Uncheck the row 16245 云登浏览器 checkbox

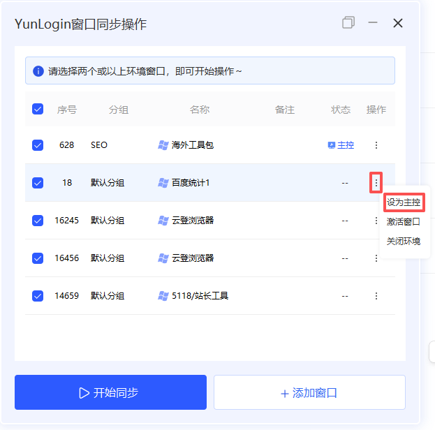click(x=38, y=221)
